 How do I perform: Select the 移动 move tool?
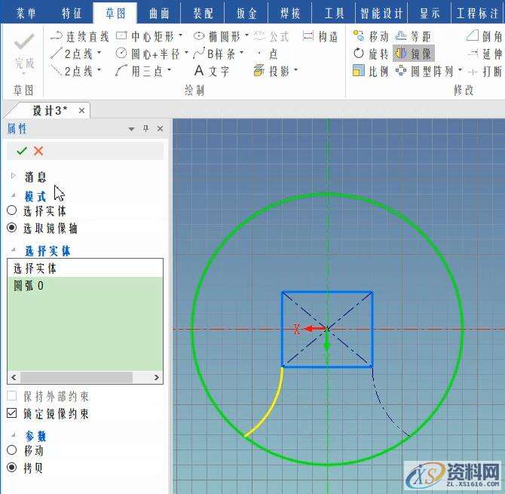371,36
